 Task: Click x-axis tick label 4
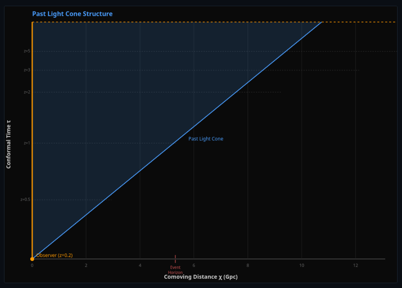pos(140,265)
